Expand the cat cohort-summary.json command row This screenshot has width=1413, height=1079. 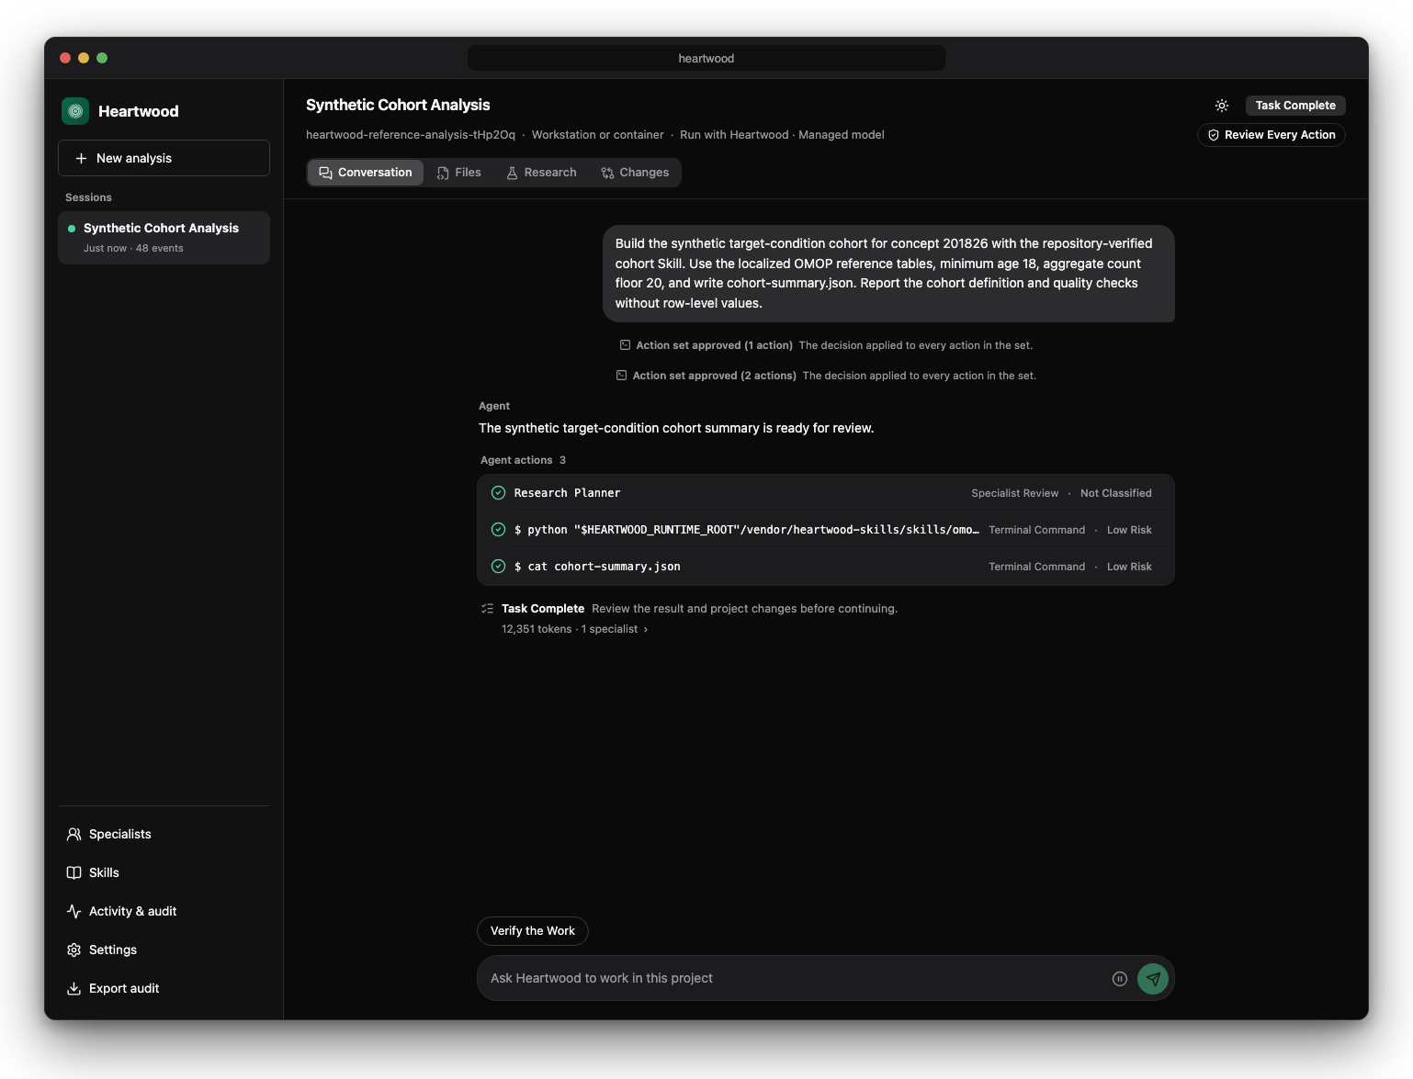(x=826, y=567)
